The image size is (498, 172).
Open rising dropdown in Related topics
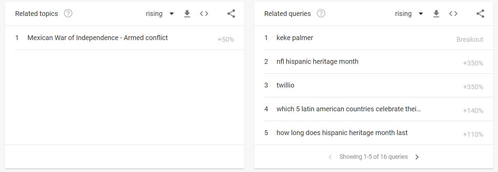160,14
